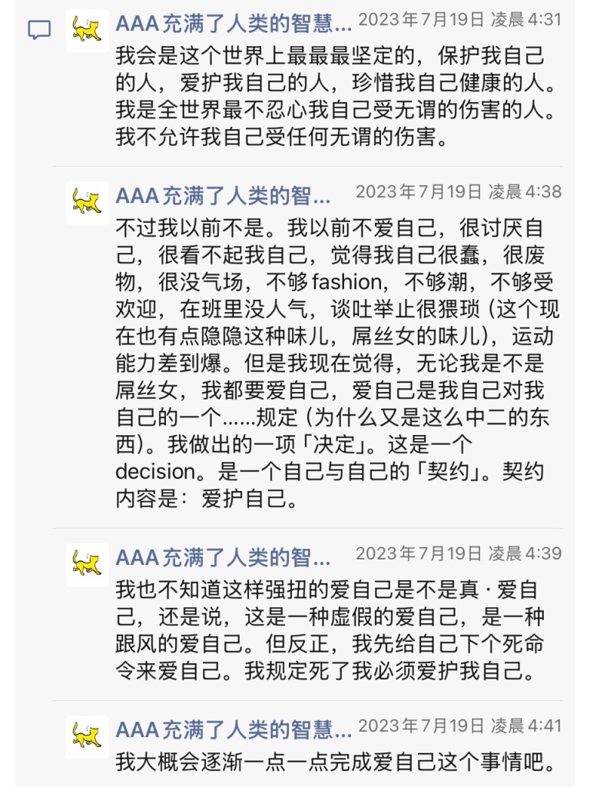Open the cat avatar on the 4:31 post
The image size is (590, 787).
pyautogui.click(x=88, y=31)
